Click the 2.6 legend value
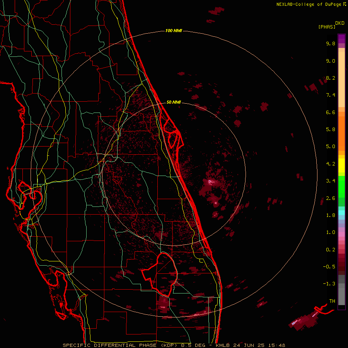This screenshot has height=348, width=348. point(331,198)
